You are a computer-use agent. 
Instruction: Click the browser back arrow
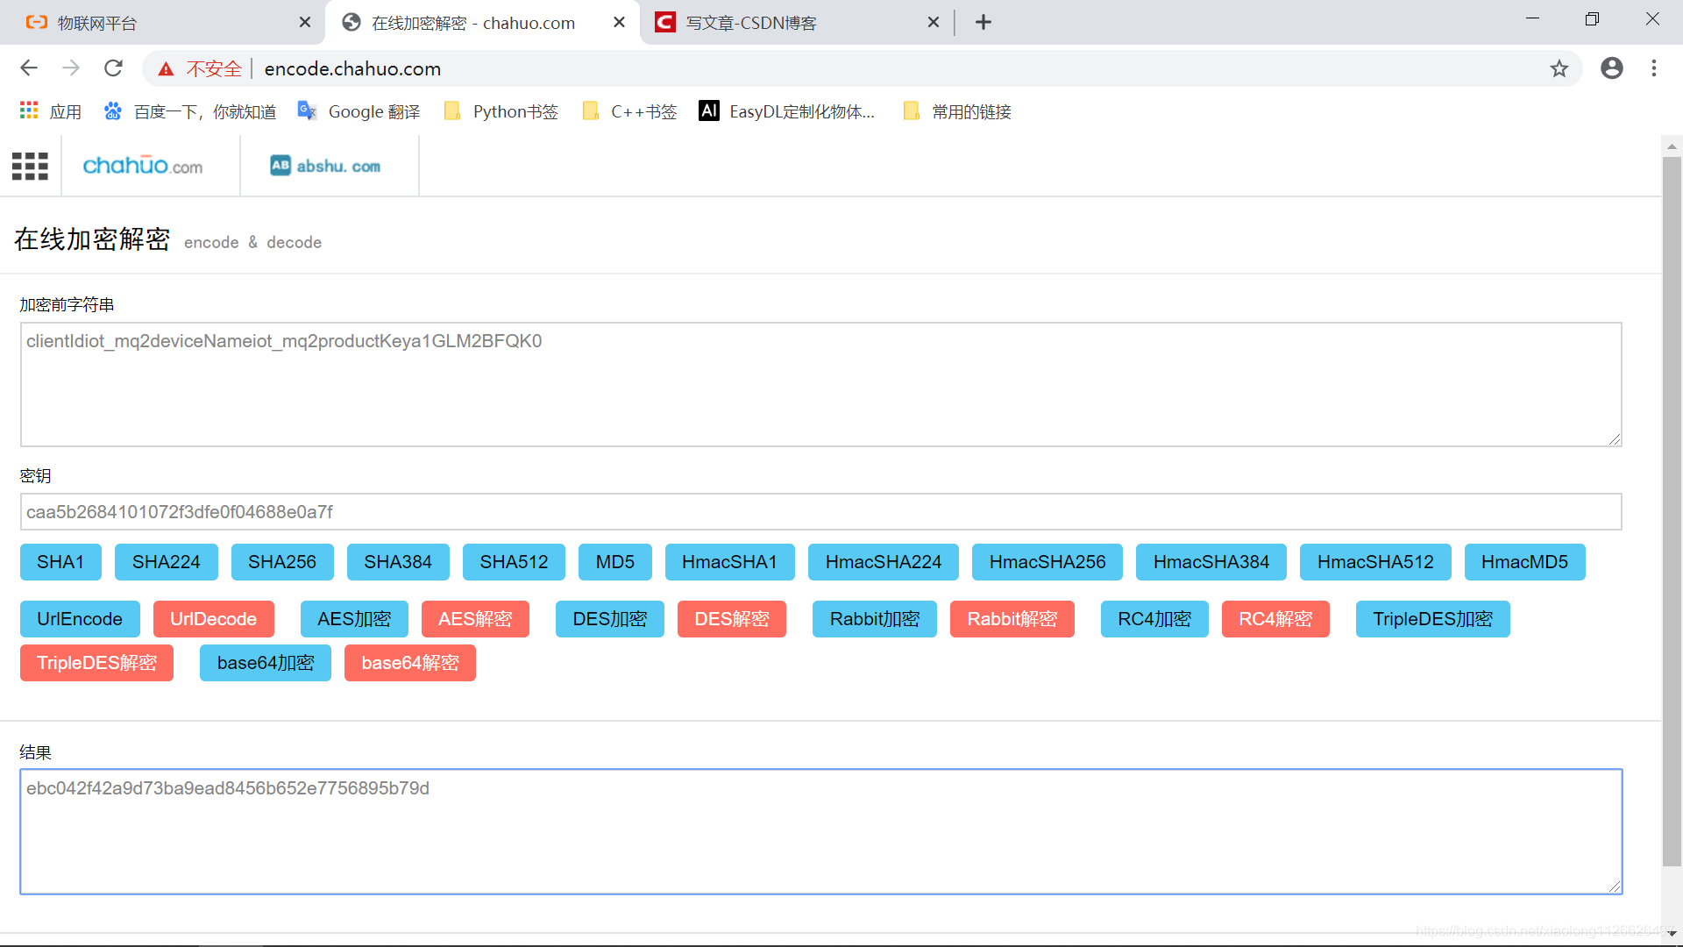tap(29, 68)
